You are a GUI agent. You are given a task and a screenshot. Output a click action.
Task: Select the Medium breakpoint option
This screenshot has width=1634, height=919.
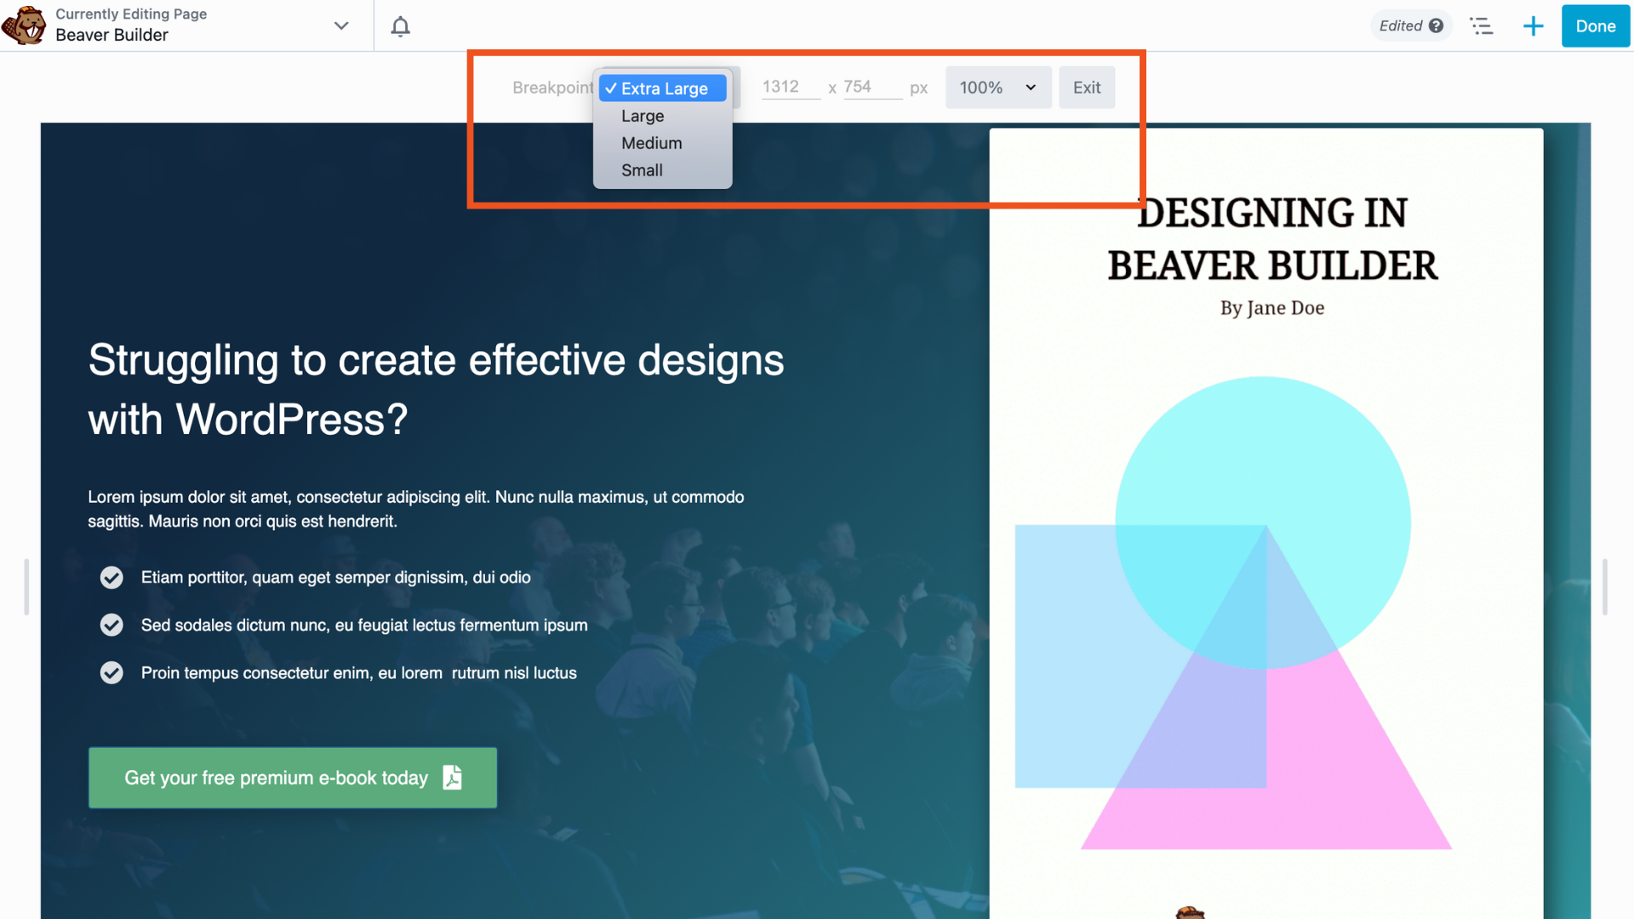[x=651, y=143]
